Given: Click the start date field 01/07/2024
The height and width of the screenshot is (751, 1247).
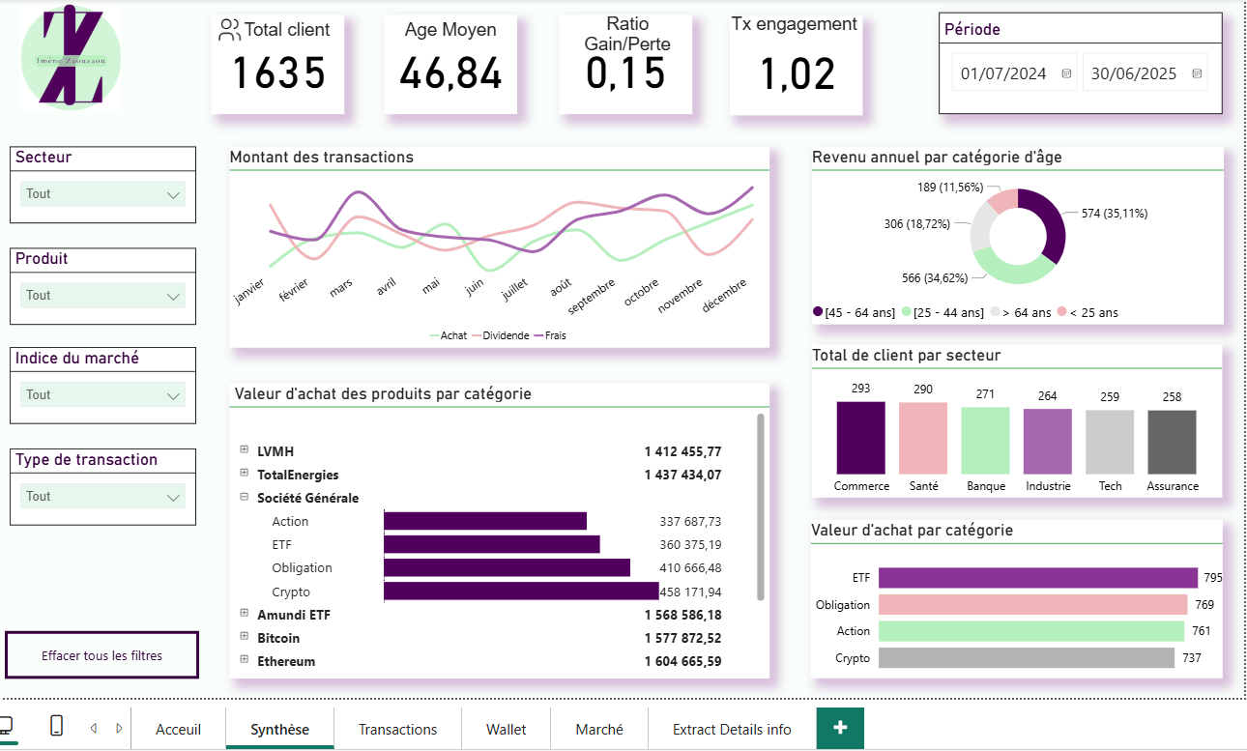Looking at the screenshot, I should coord(1003,73).
